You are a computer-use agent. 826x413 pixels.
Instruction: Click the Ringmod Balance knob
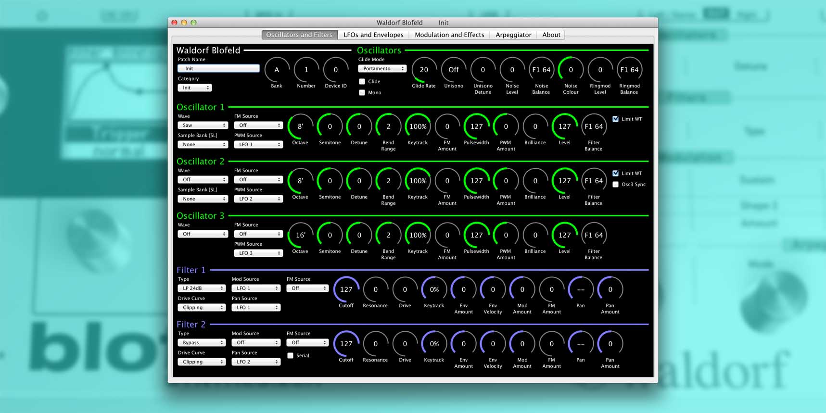point(629,70)
